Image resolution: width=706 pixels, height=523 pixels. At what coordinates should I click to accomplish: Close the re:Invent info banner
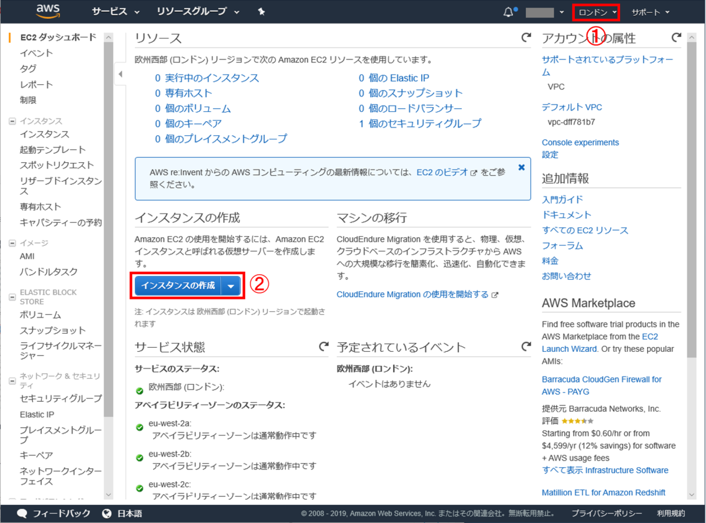coord(521,167)
